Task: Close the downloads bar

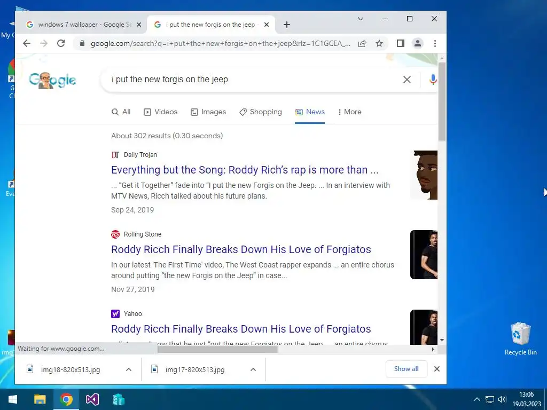Action: point(437,369)
